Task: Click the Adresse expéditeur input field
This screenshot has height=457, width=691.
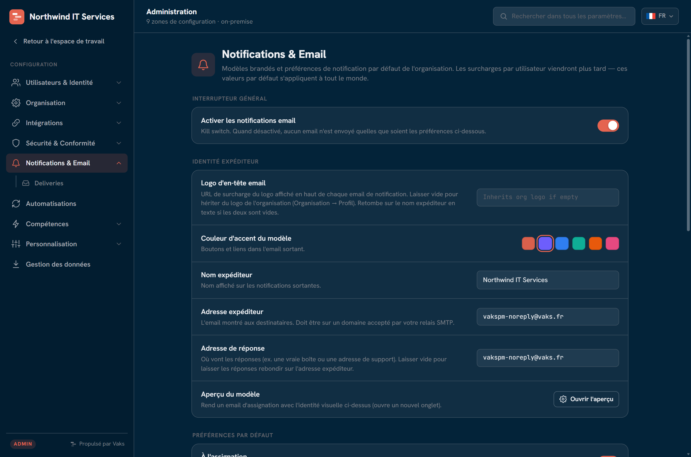Action: (547, 317)
